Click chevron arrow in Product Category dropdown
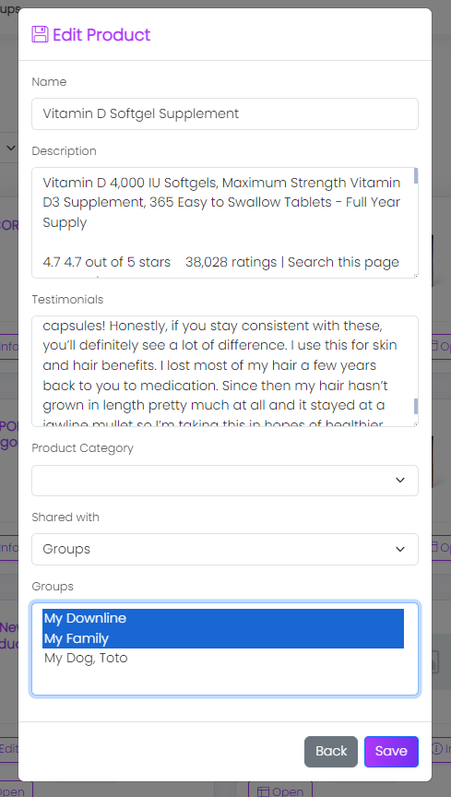Image resolution: width=451 pixels, height=797 pixels. pyautogui.click(x=400, y=481)
